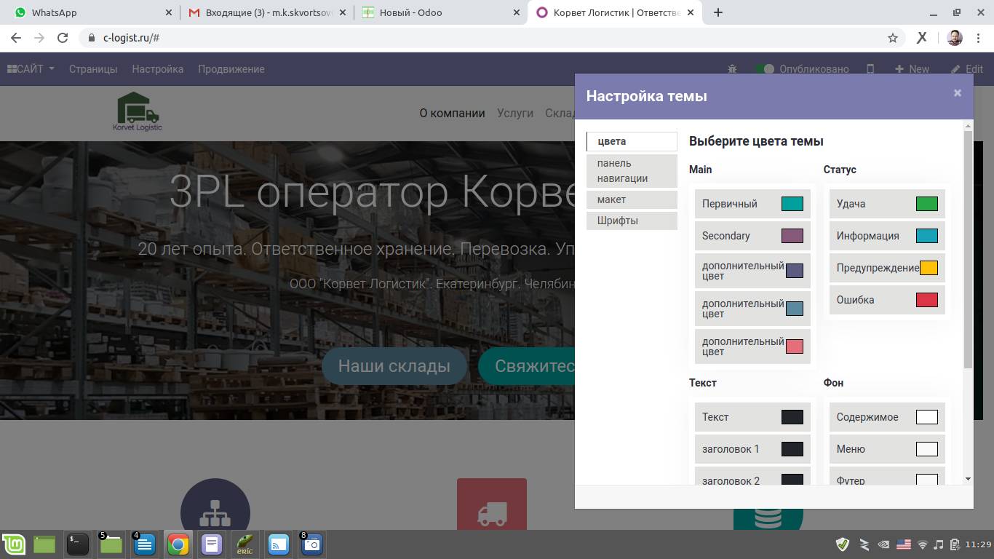Open the Продвижение menu

tap(231, 69)
